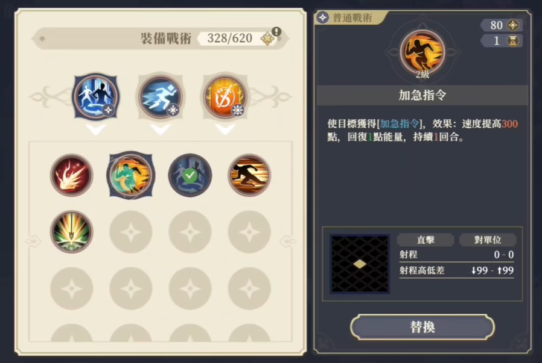Expand chevron under the first equipped slot
Viewport: 542px width, 363px height.
coord(96,129)
